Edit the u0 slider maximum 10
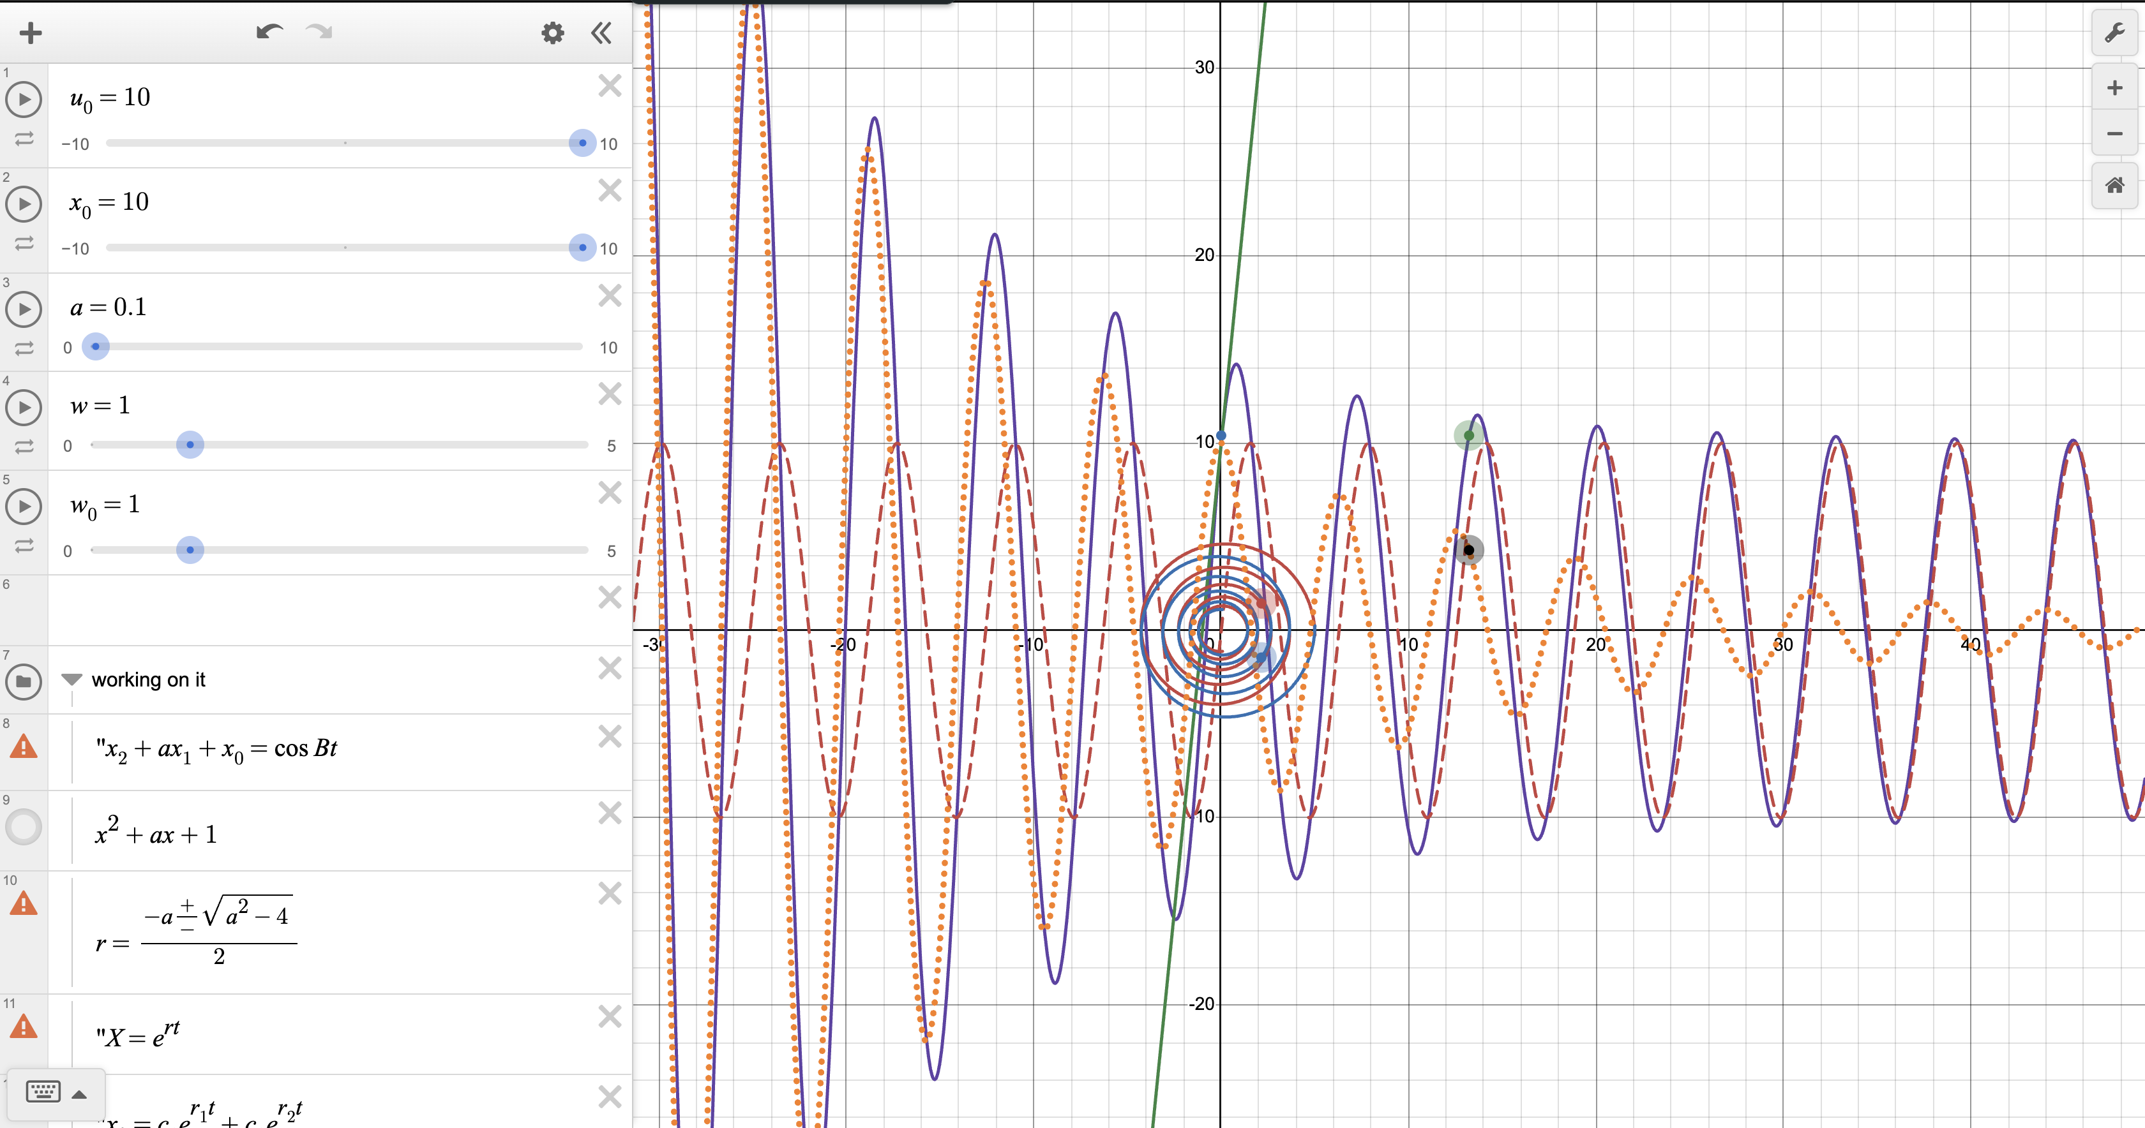 (608, 144)
